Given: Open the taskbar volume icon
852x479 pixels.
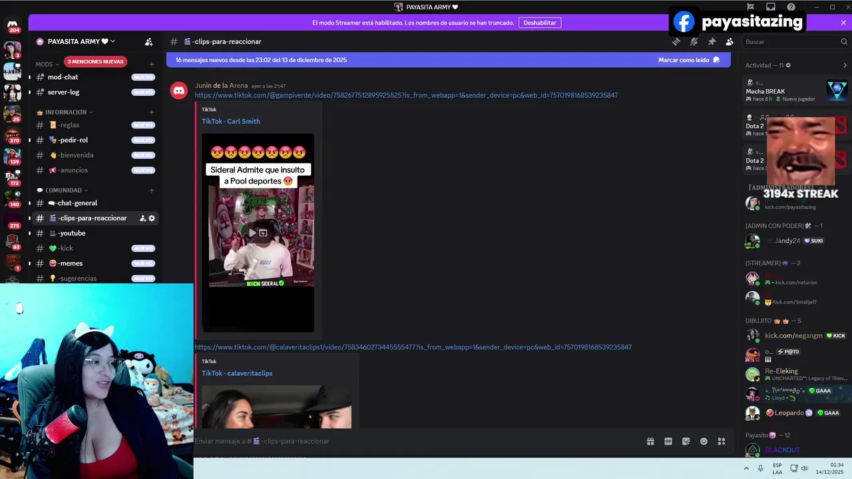Looking at the screenshot, I should coord(804,468).
